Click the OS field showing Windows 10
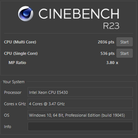Image resolution: width=138 pixels, height=138 pixels. point(80,115)
